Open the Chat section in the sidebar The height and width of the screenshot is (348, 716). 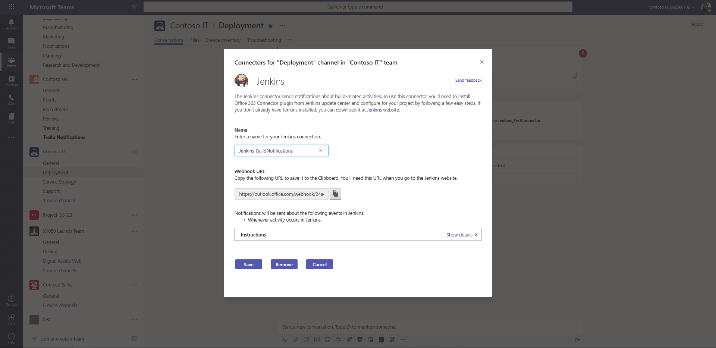(x=11, y=43)
